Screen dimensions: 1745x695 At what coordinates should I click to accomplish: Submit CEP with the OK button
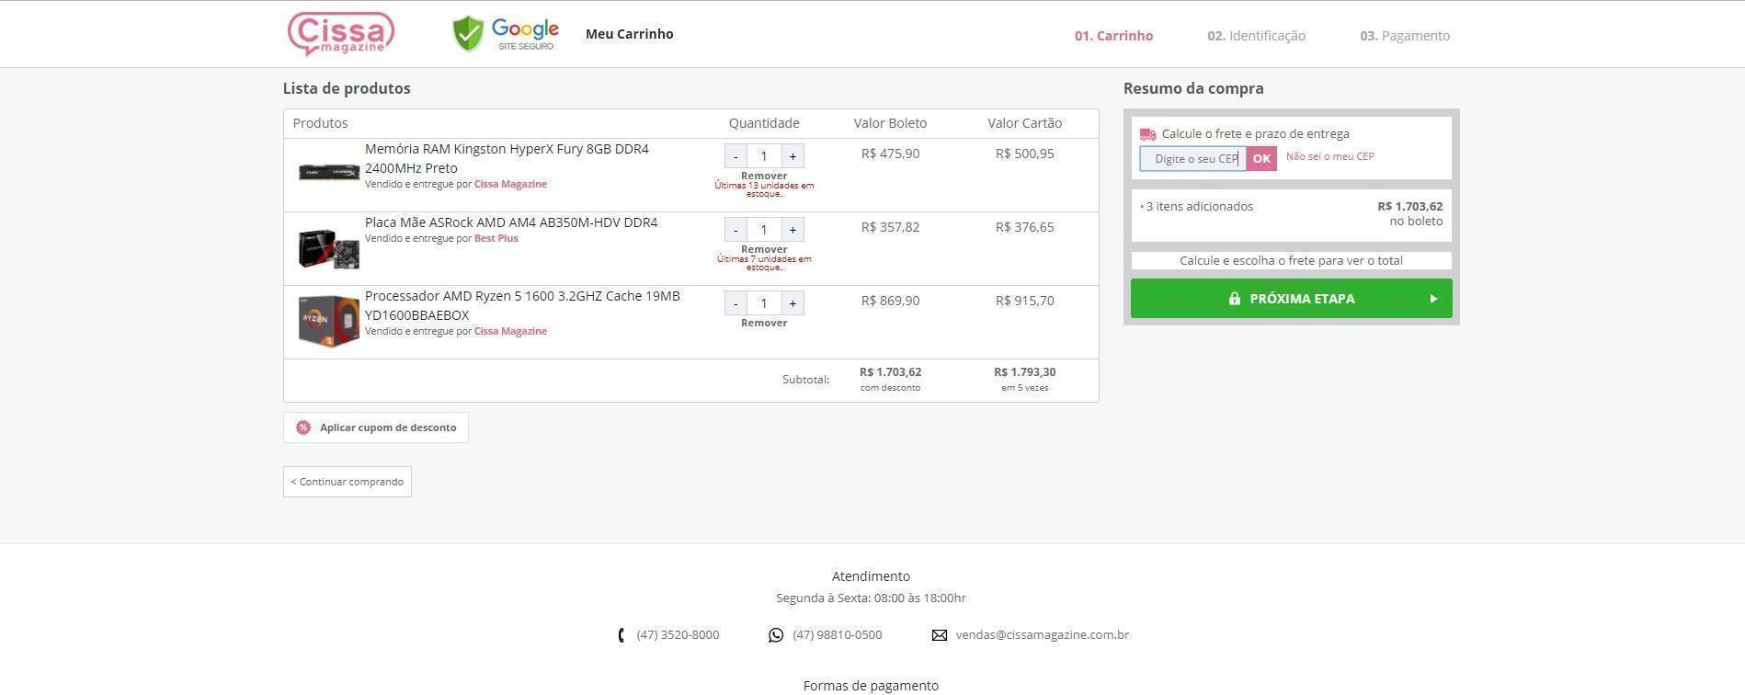point(1261,159)
